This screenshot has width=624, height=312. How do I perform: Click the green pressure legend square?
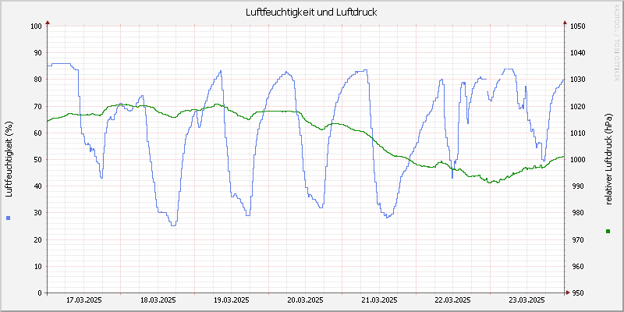pos(608,231)
